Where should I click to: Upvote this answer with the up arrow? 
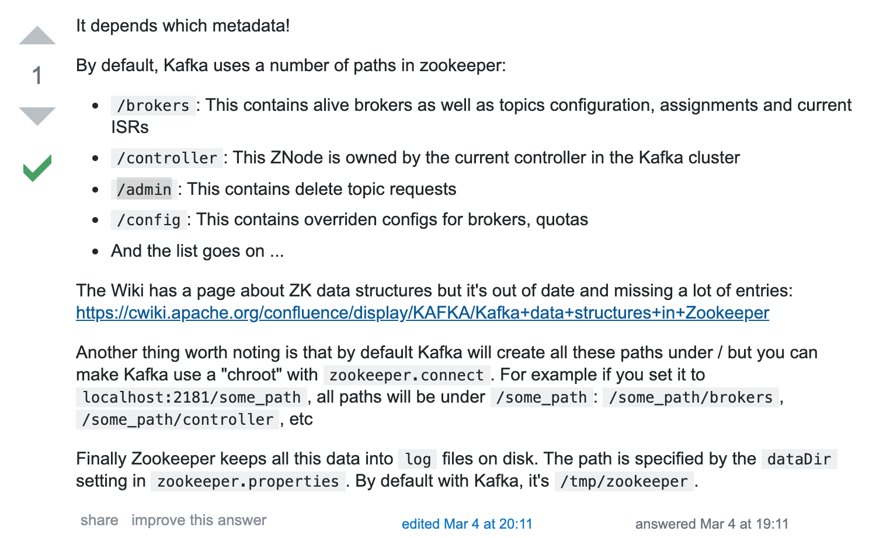coord(37,36)
